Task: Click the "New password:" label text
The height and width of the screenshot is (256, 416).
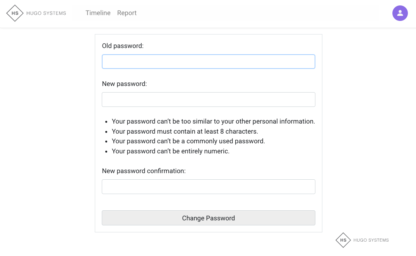Action: click(x=124, y=84)
